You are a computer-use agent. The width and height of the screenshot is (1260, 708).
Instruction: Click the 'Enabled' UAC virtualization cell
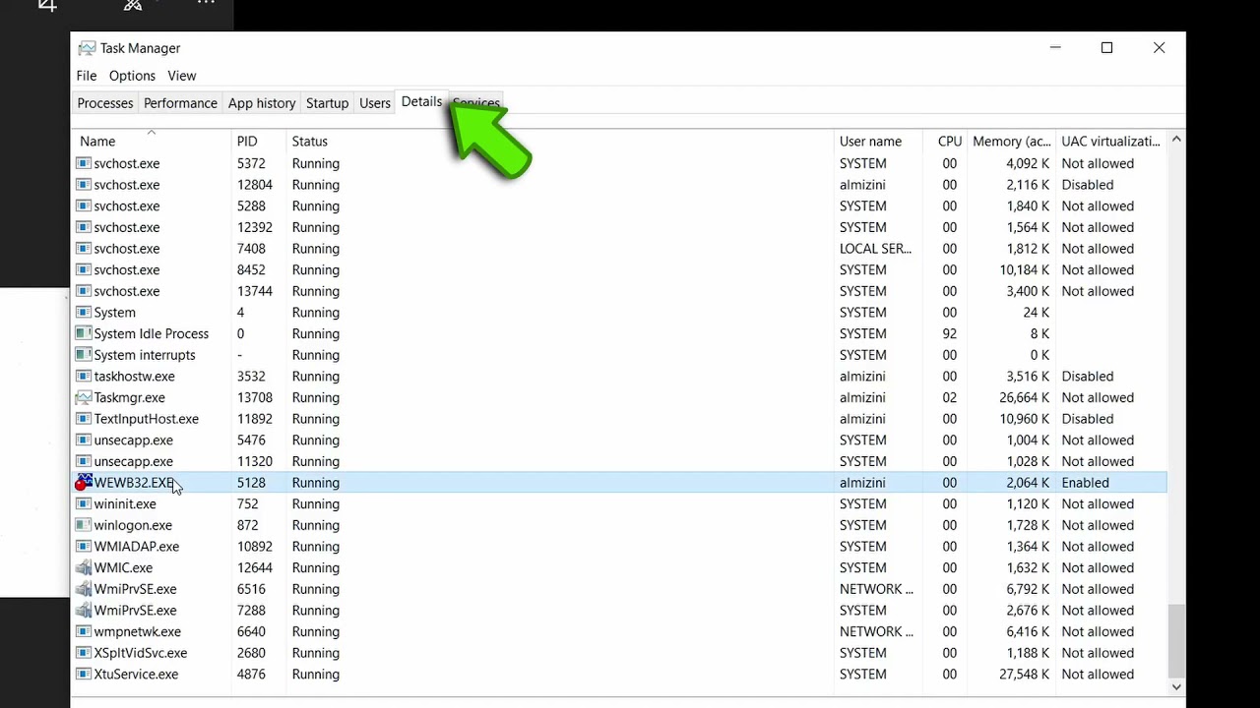[x=1085, y=483]
